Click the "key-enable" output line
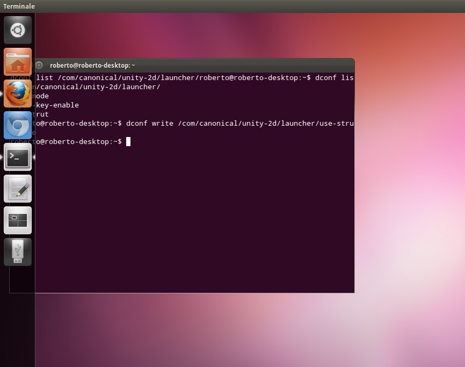Image resolution: width=465 pixels, height=367 pixels. coord(57,105)
